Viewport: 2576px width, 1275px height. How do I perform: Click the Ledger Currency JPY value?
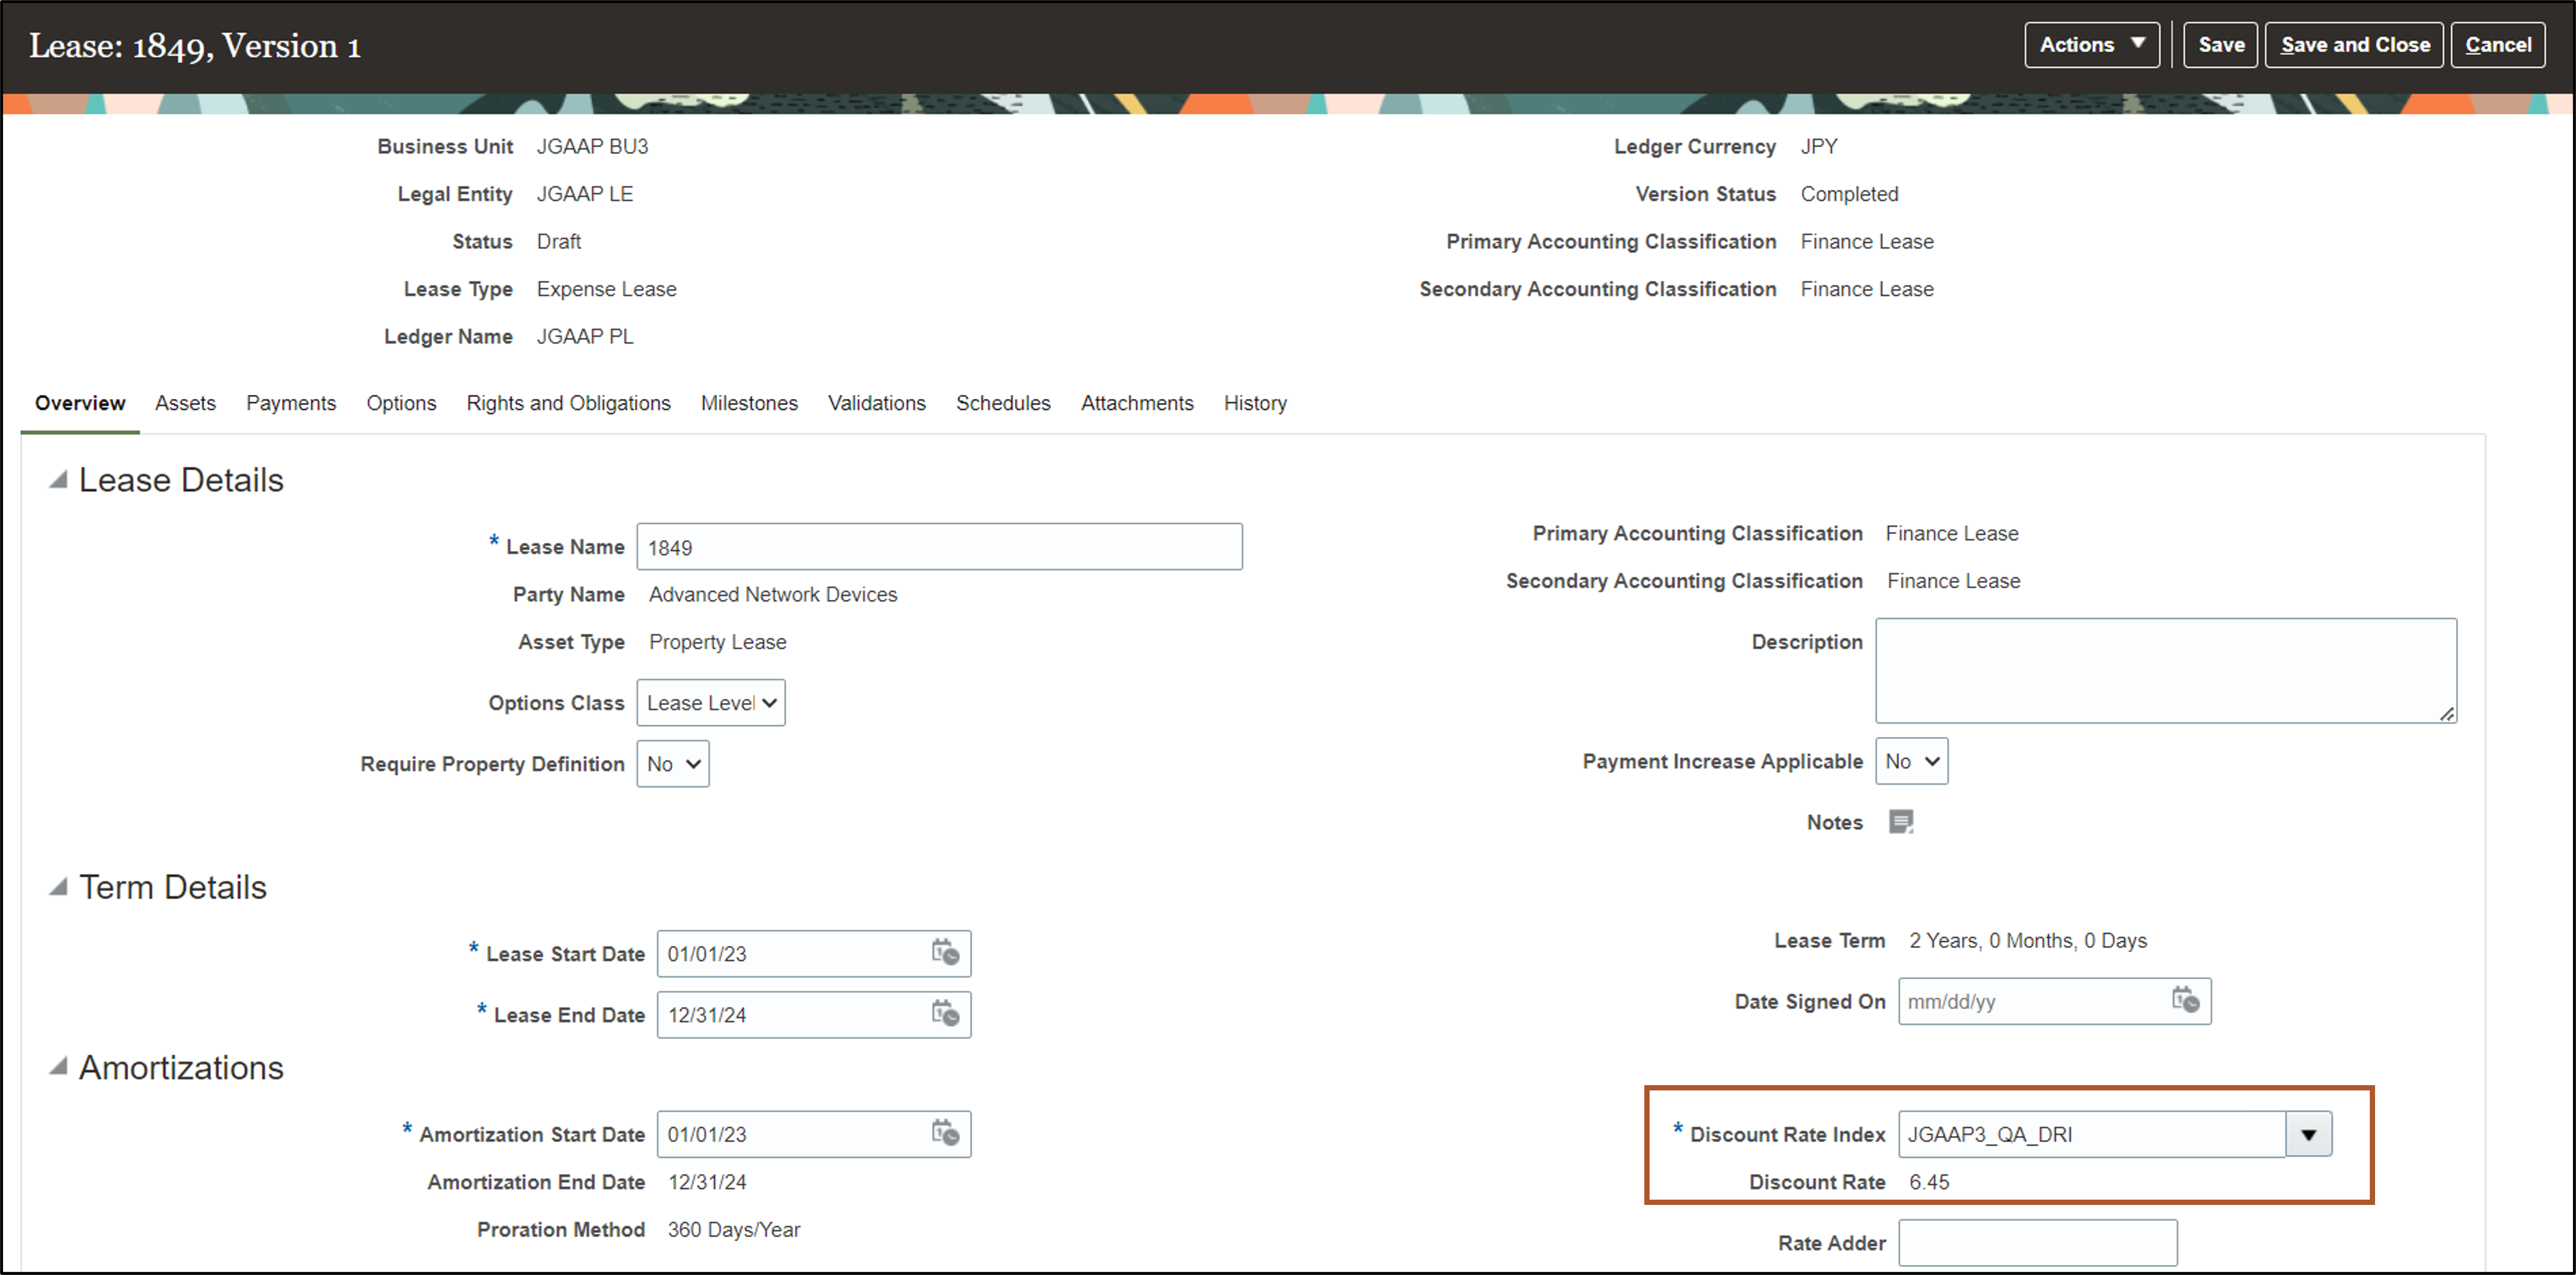[x=1819, y=146]
